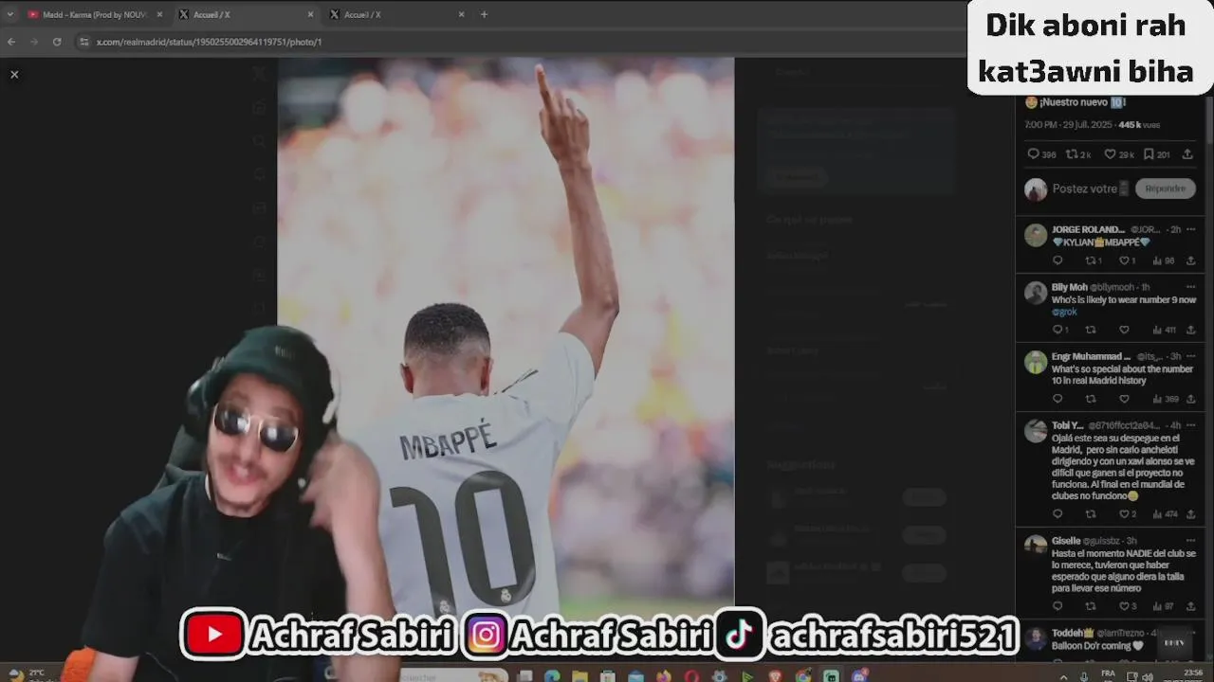Share Giselle's comment
1214x682 pixels.
1190,606
